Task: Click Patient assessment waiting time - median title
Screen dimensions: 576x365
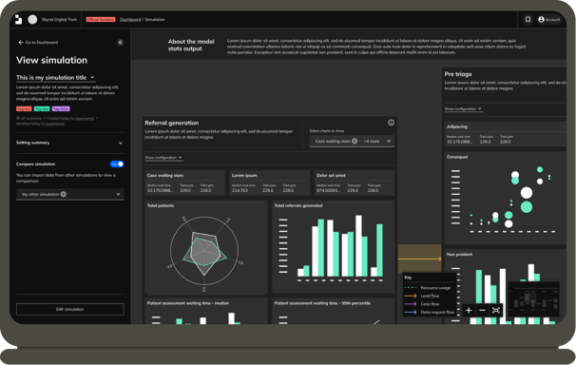Action: 188,303
